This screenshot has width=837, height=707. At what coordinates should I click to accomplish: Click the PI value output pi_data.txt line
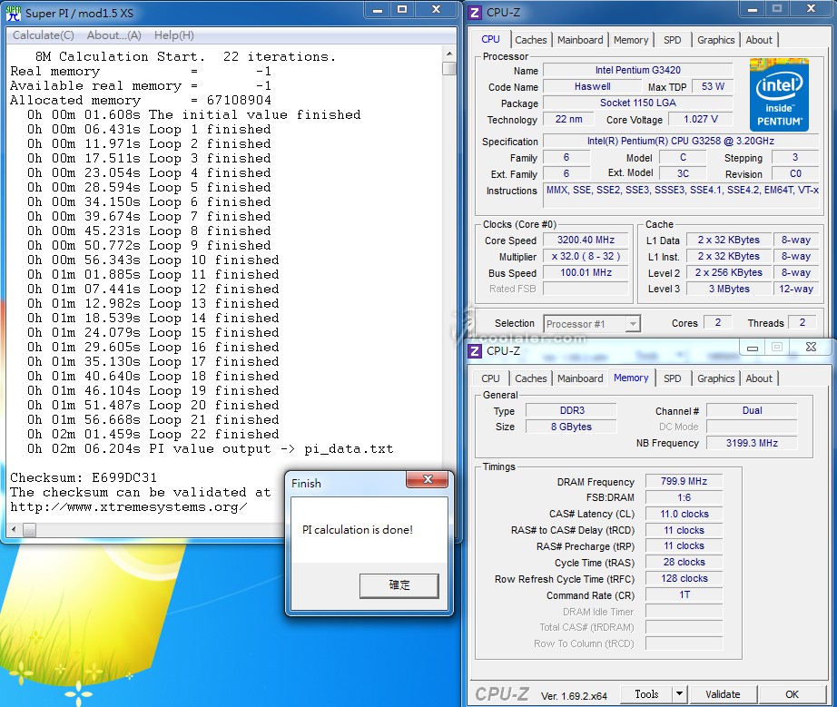(x=211, y=448)
